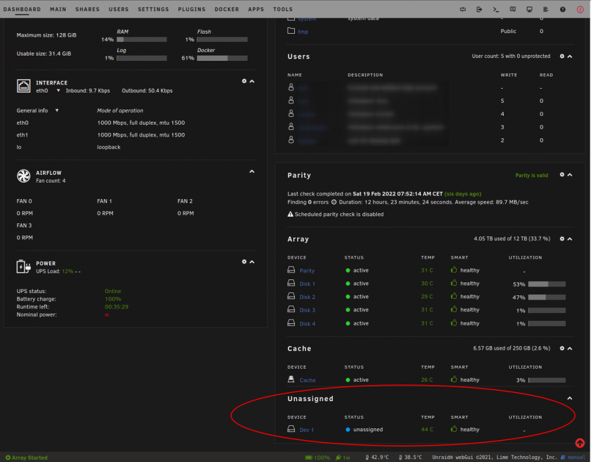Click the red alert icon in the top bar
591x462 pixels.
point(580,9)
